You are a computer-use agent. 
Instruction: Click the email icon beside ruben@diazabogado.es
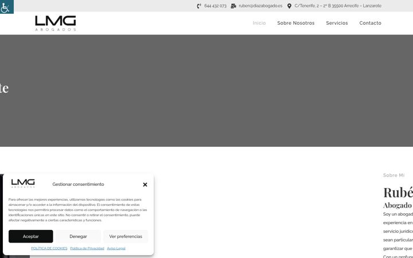point(233,6)
